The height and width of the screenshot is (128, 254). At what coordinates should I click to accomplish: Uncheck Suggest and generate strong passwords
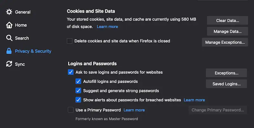(x=78, y=91)
